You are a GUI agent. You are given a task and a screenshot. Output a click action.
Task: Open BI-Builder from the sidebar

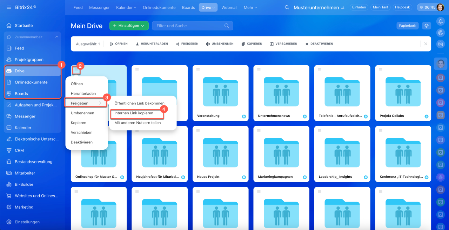click(x=25, y=184)
